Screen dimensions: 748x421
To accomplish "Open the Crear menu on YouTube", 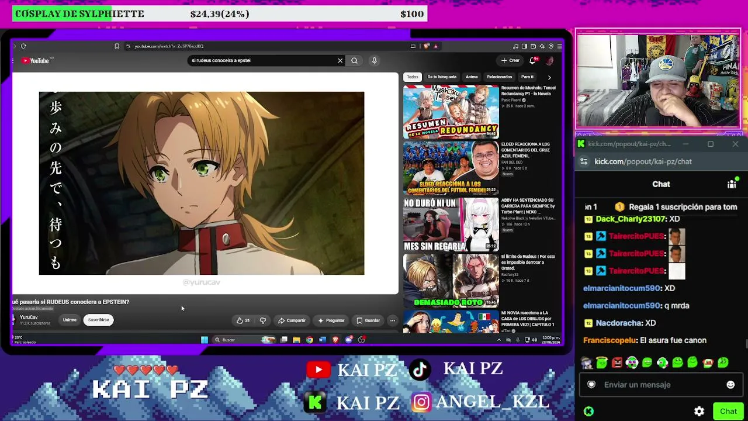I will click(x=510, y=60).
